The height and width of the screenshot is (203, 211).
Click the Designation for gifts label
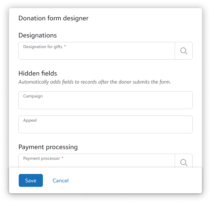pos(43,47)
